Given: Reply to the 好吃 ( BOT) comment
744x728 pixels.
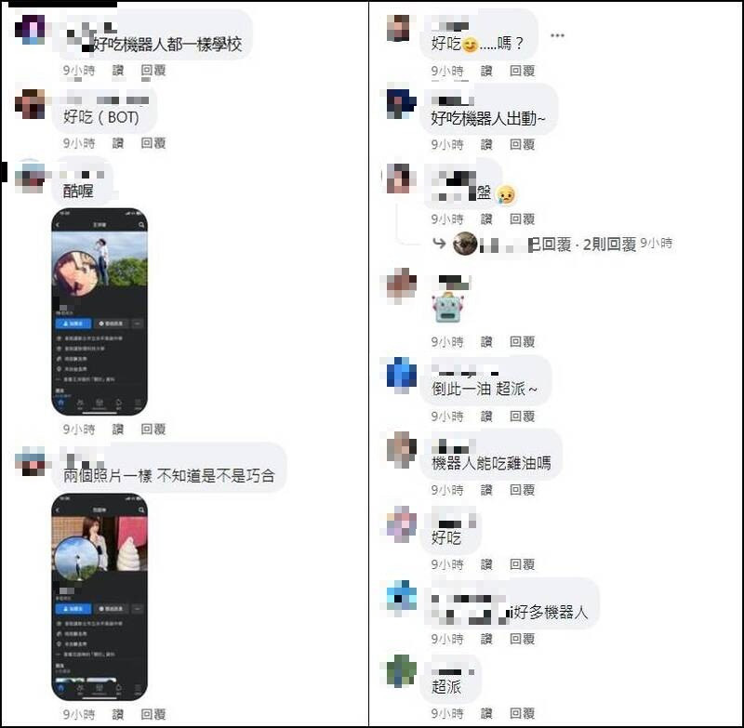Looking at the screenshot, I should tap(153, 143).
